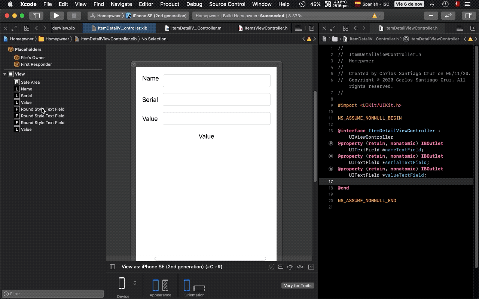Screen dimensions: 479x299
Task: Adjust editor options in the left editor
Action: pos(298,28)
